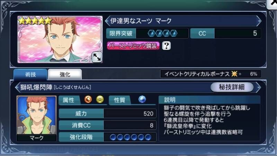The image size is (277, 156).
Task: Tap the 限界突破 blue diamond gems
Action: pos(162,33)
